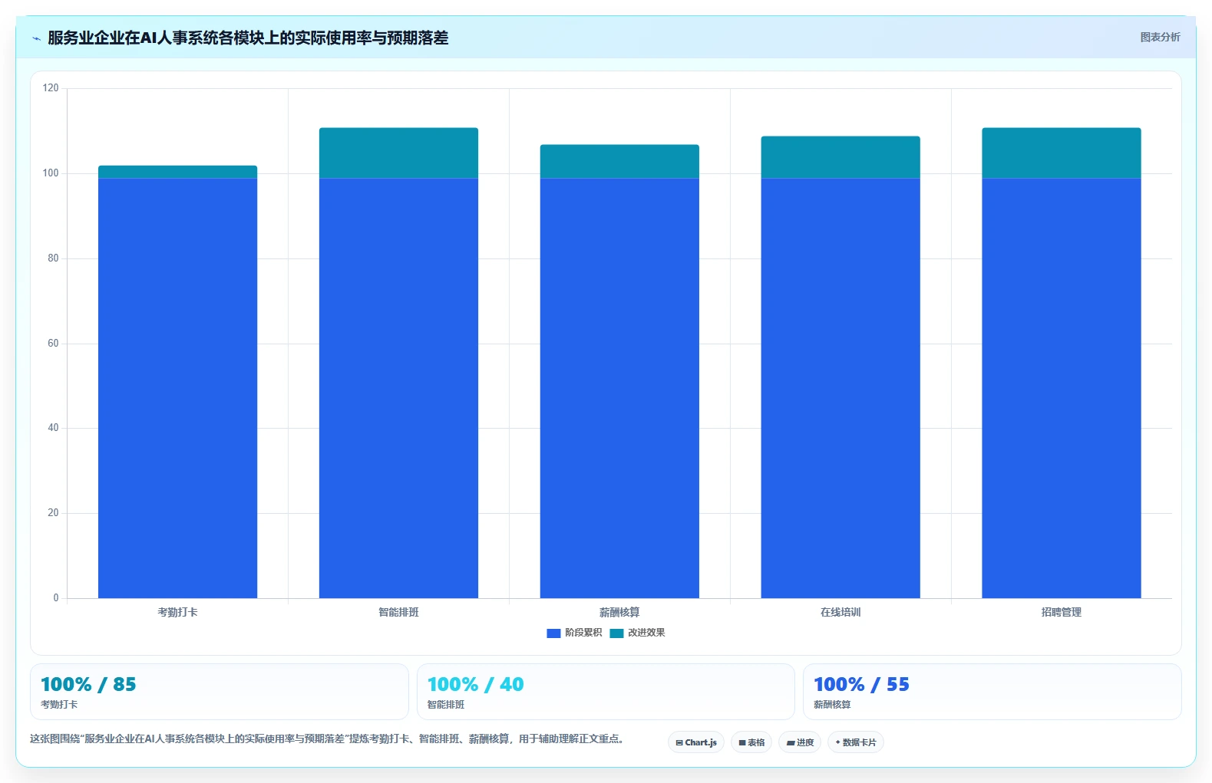Click the blue bar segment for 智能排班
Image resolution: width=1212 pixels, height=783 pixels.
(398, 388)
